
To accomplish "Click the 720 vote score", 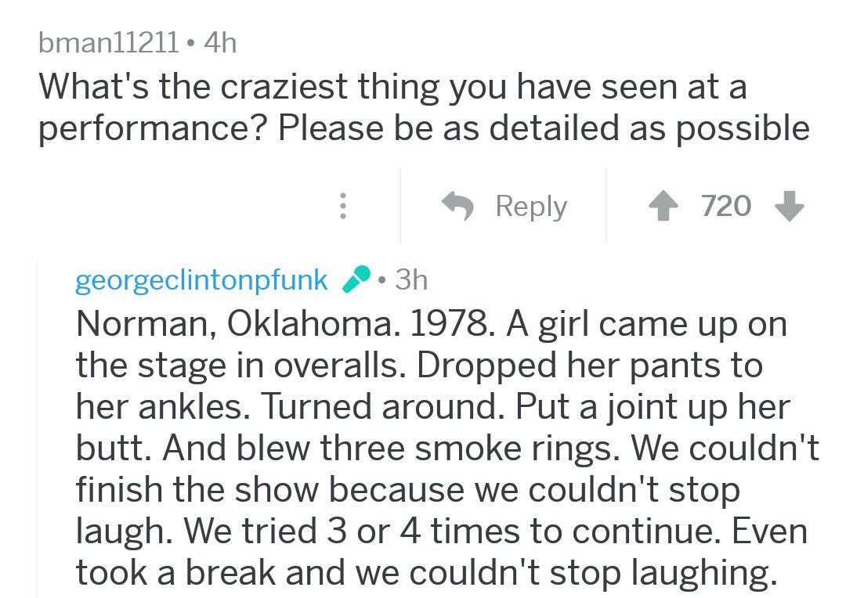I will tap(725, 206).
